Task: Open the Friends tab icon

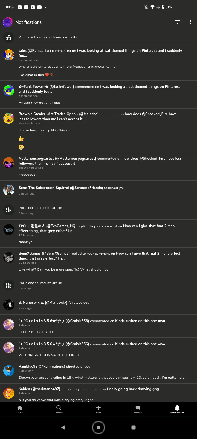Action: (138, 409)
